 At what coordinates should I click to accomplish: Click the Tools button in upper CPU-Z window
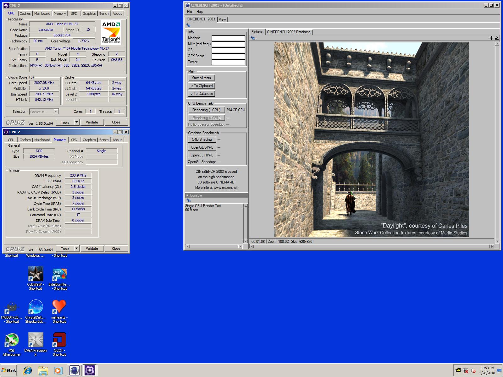click(x=65, y=122)
